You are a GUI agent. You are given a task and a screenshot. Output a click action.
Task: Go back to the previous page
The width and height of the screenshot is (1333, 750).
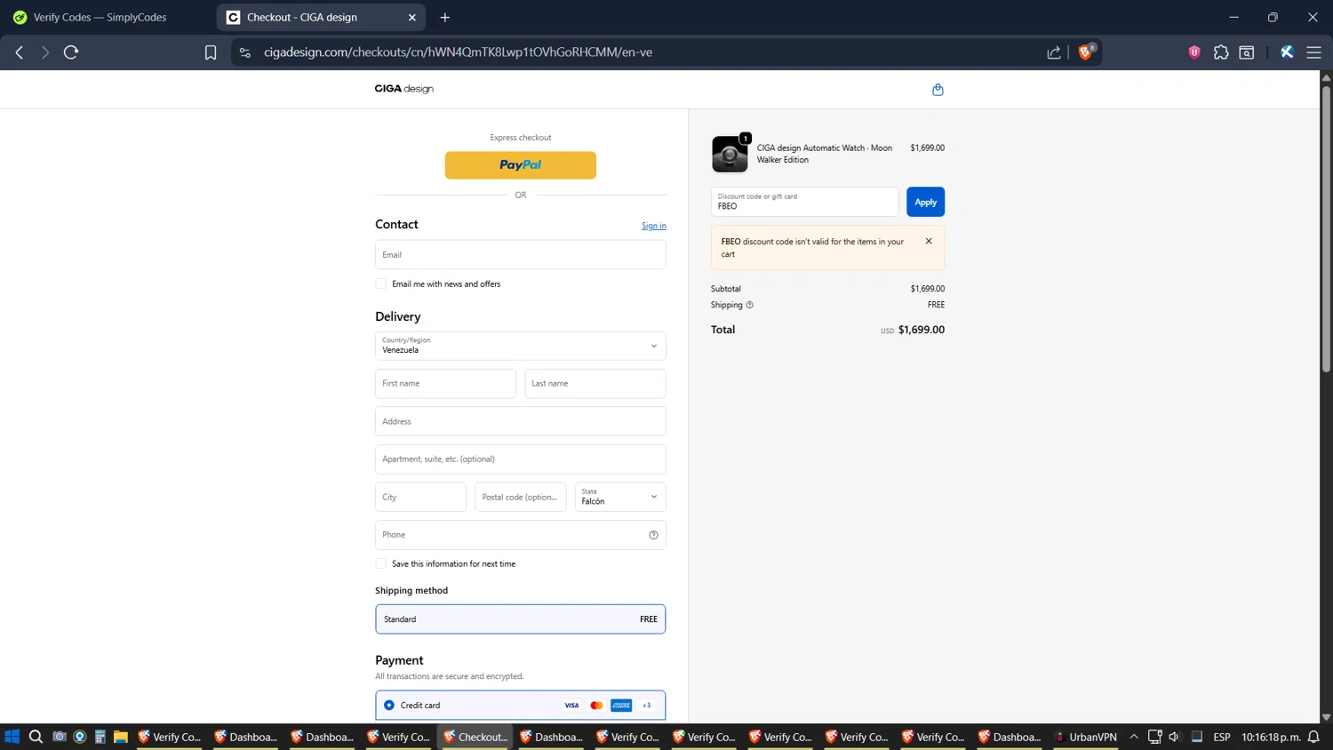20,52
